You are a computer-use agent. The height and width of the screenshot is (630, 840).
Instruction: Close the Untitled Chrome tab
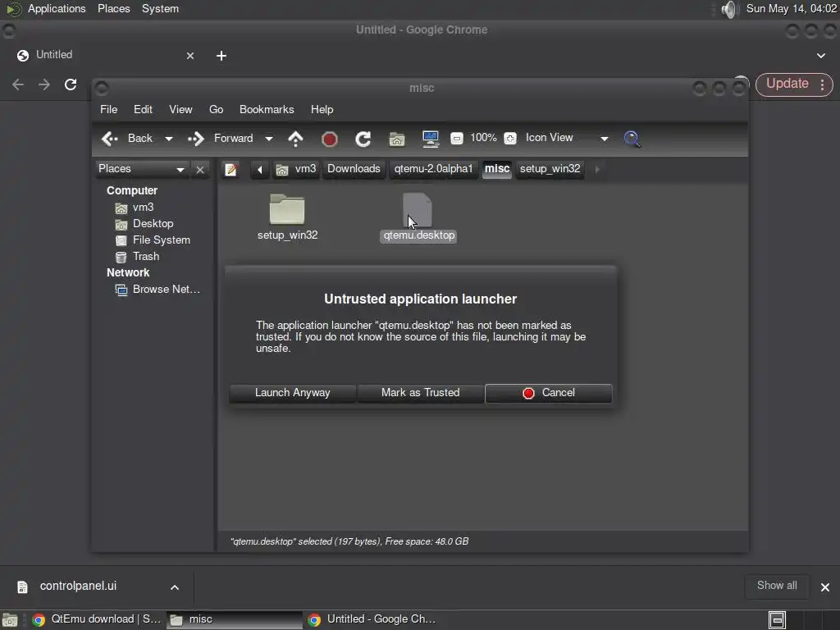pos(190,56)
